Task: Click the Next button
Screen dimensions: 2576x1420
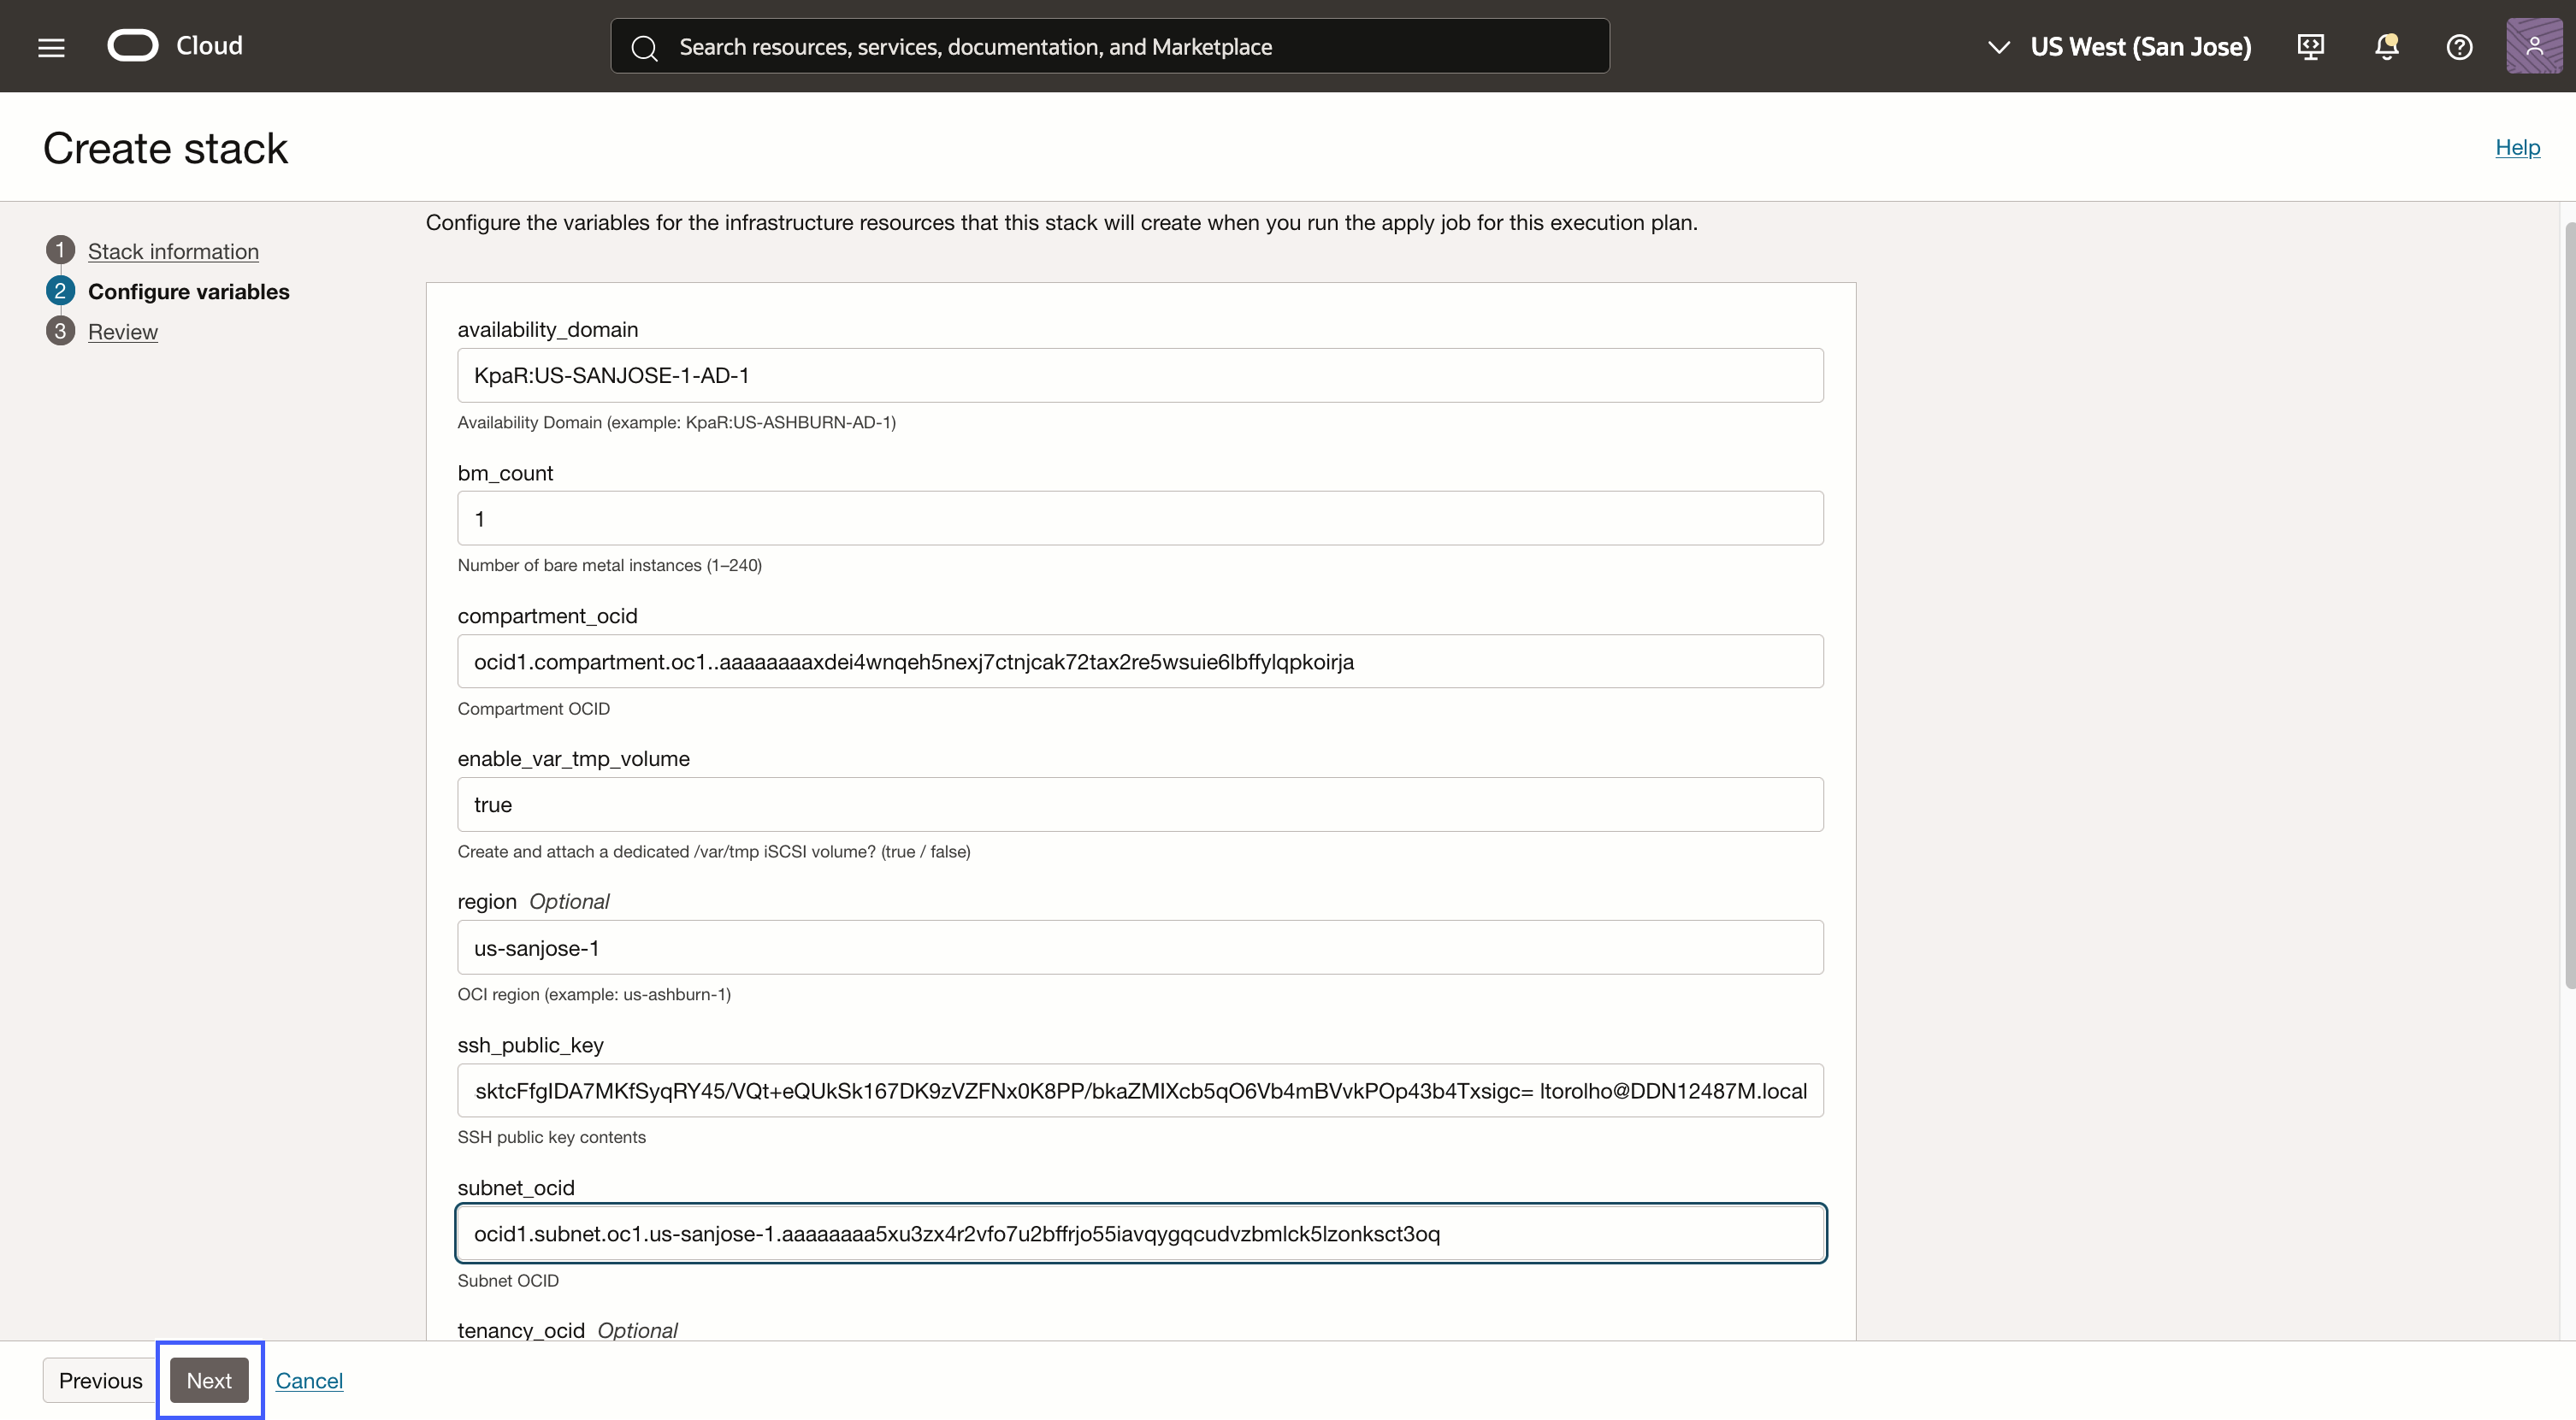Action: coord(209,1380)
